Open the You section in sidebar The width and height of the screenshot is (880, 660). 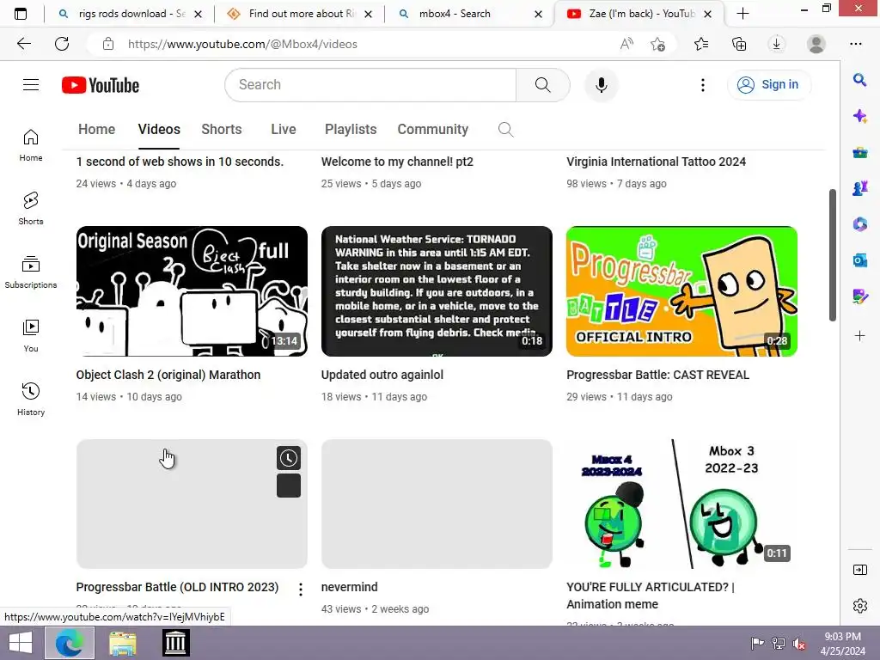(x=31, y=336)
